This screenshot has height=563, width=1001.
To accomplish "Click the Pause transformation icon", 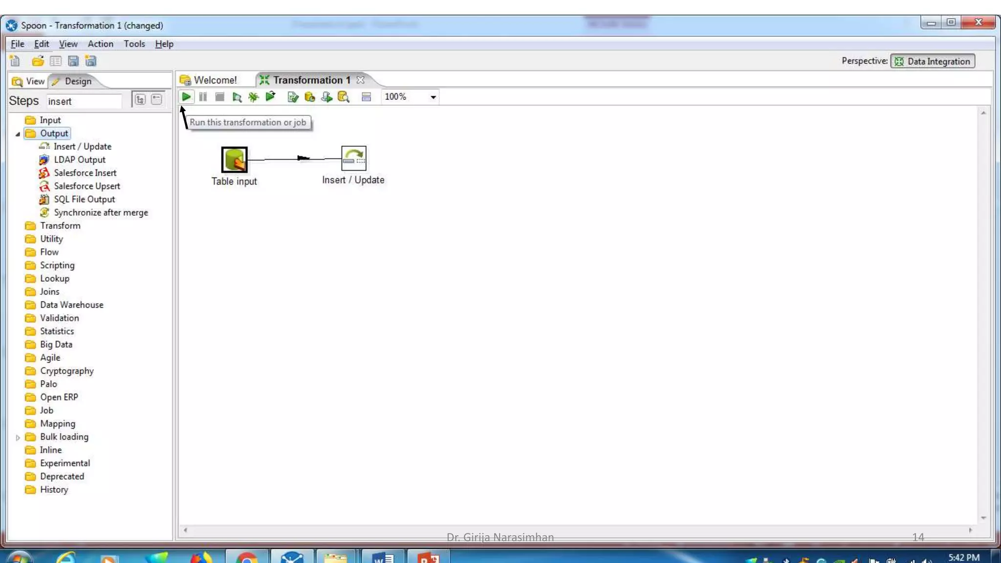I will 203,97.
